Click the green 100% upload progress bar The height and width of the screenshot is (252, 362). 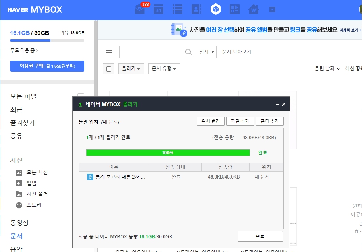click(168, 152)
